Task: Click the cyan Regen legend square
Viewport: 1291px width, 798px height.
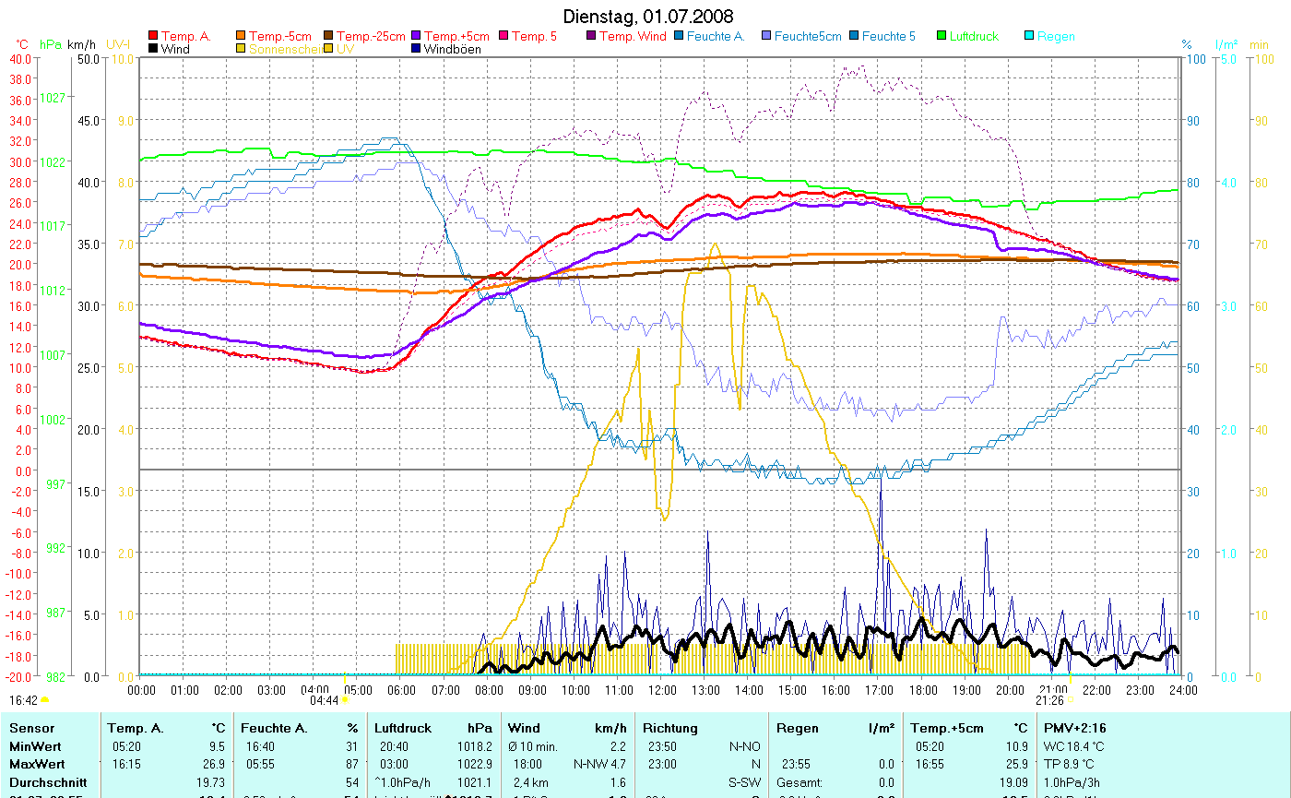Action: coord(1029,37)
